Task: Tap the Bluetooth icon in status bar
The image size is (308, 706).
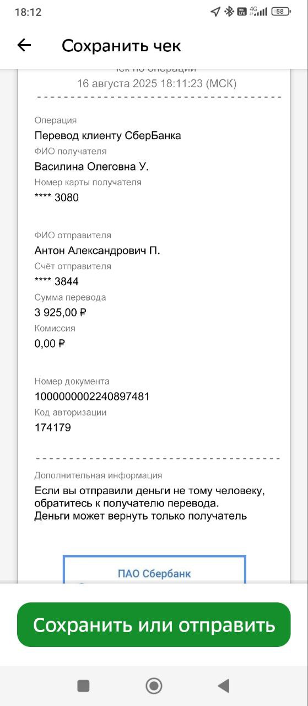Action: click(229, 12)
